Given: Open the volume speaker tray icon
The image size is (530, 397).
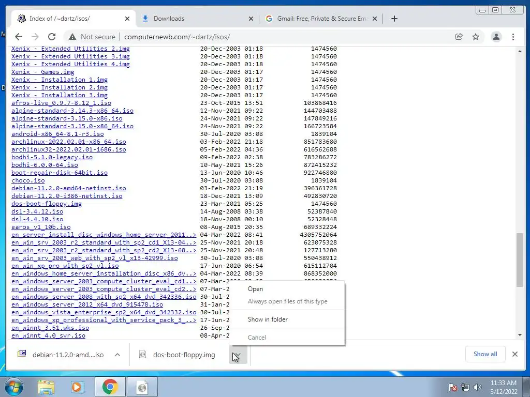Looking at the screenshot, I should 478,387.
